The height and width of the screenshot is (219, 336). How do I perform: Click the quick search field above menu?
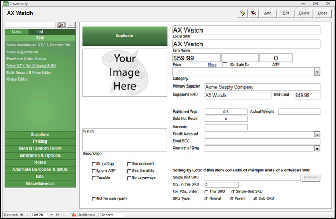tap(30, 25)
